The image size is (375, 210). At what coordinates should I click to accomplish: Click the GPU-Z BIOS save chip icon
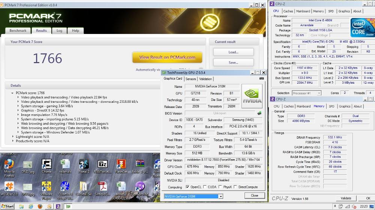[x=259, y=113]
